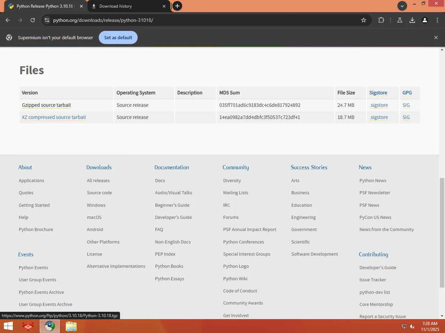Open the Extensions puzzle icon
The height and width of the screenshot is (333, 445).
381,20
